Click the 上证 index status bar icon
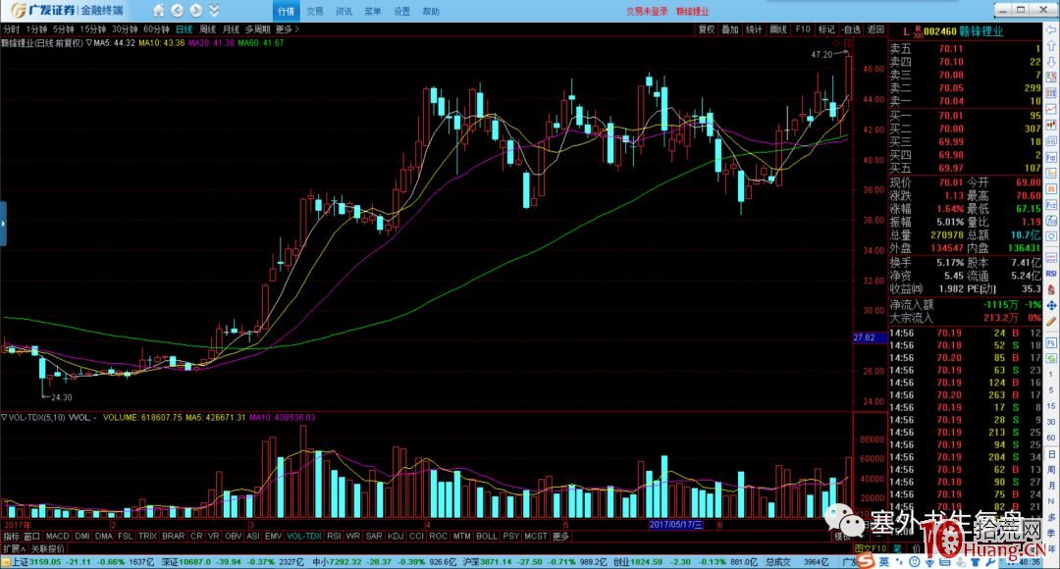Viewport: 1060px width, 569px height. 6,562
